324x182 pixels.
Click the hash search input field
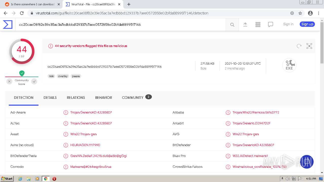point(120,25)
